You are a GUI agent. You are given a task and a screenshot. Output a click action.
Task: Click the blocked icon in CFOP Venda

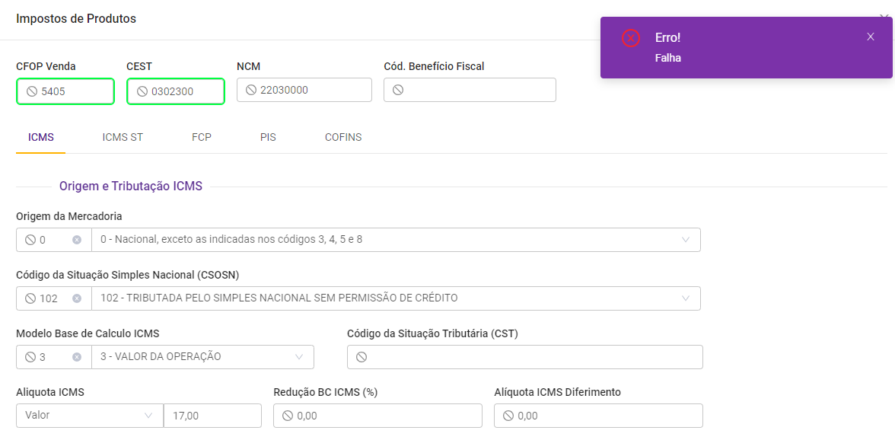[x=32, y=91]
